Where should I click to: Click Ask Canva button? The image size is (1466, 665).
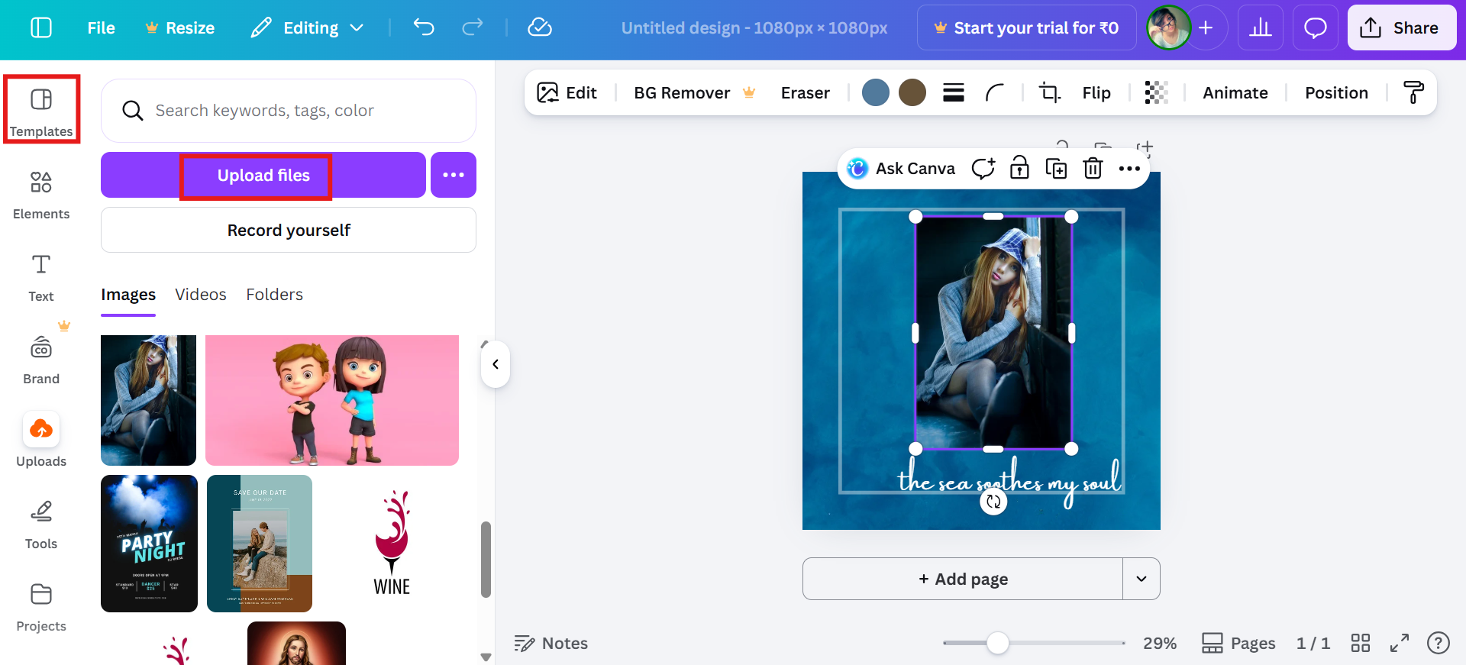click(901, 169)
